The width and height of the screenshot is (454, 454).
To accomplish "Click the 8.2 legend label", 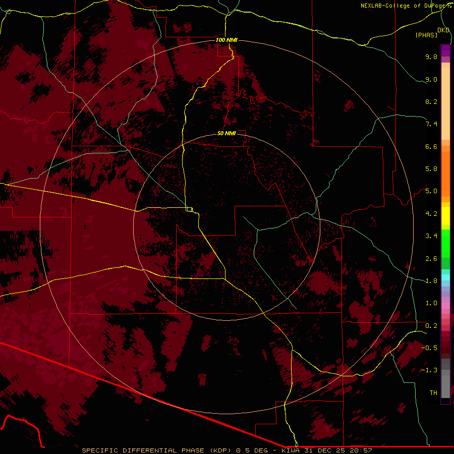I will click(x=431, y=101).
